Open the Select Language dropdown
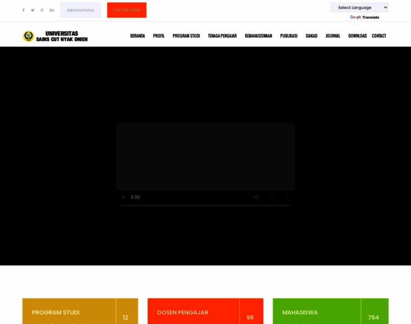 click(x=360, y=8)
